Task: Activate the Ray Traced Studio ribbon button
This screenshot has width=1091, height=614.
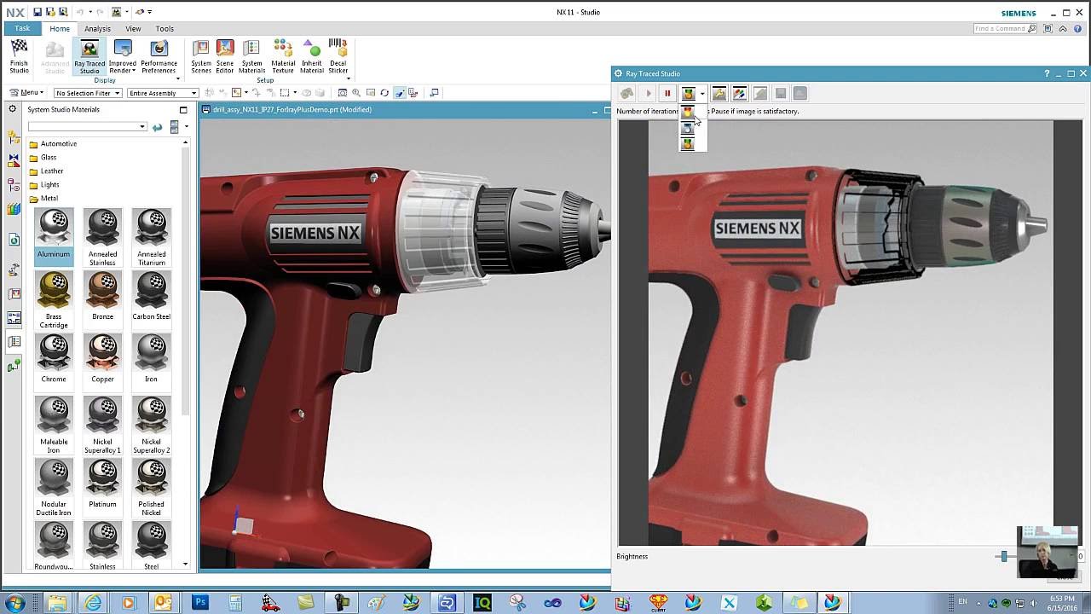Action: click(89, 57)
